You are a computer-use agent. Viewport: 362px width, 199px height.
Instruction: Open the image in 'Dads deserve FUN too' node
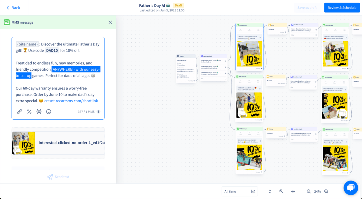[335, 106]
